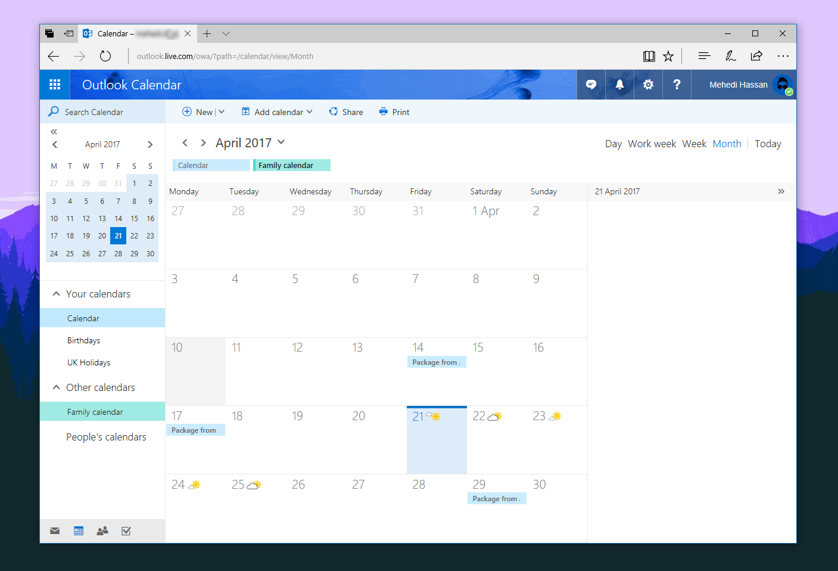Viewport: 838px width, 571px height.
Task: Click in the Search Calendar field
Action: point(102,111)
